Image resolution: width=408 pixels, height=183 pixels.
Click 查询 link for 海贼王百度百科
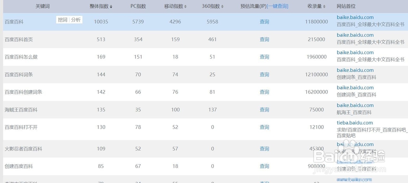tap(264, 110)
